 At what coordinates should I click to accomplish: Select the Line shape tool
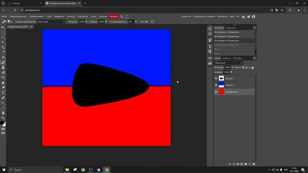coord(3,108)
